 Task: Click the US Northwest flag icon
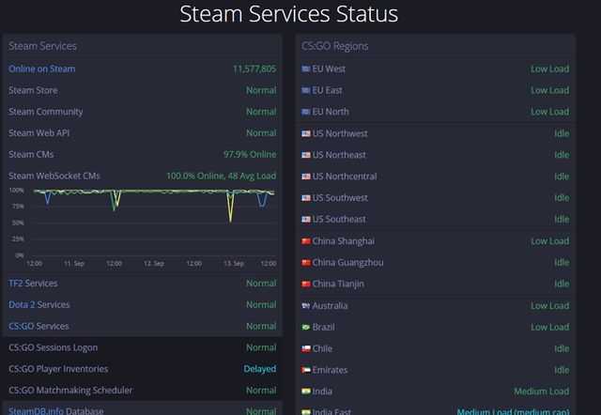(x=305, y=133)
